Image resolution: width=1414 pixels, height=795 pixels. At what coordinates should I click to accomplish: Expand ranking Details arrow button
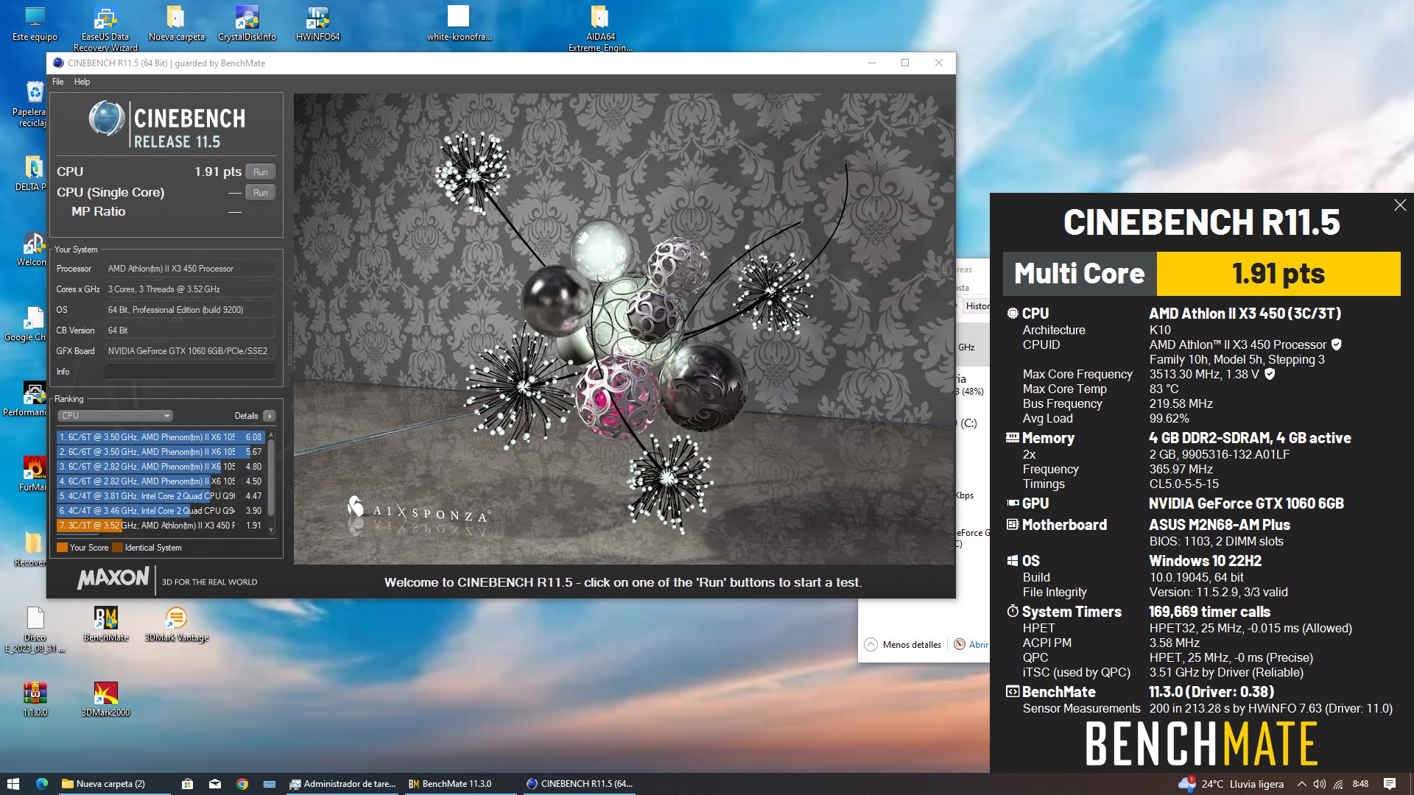coord(270,416)
